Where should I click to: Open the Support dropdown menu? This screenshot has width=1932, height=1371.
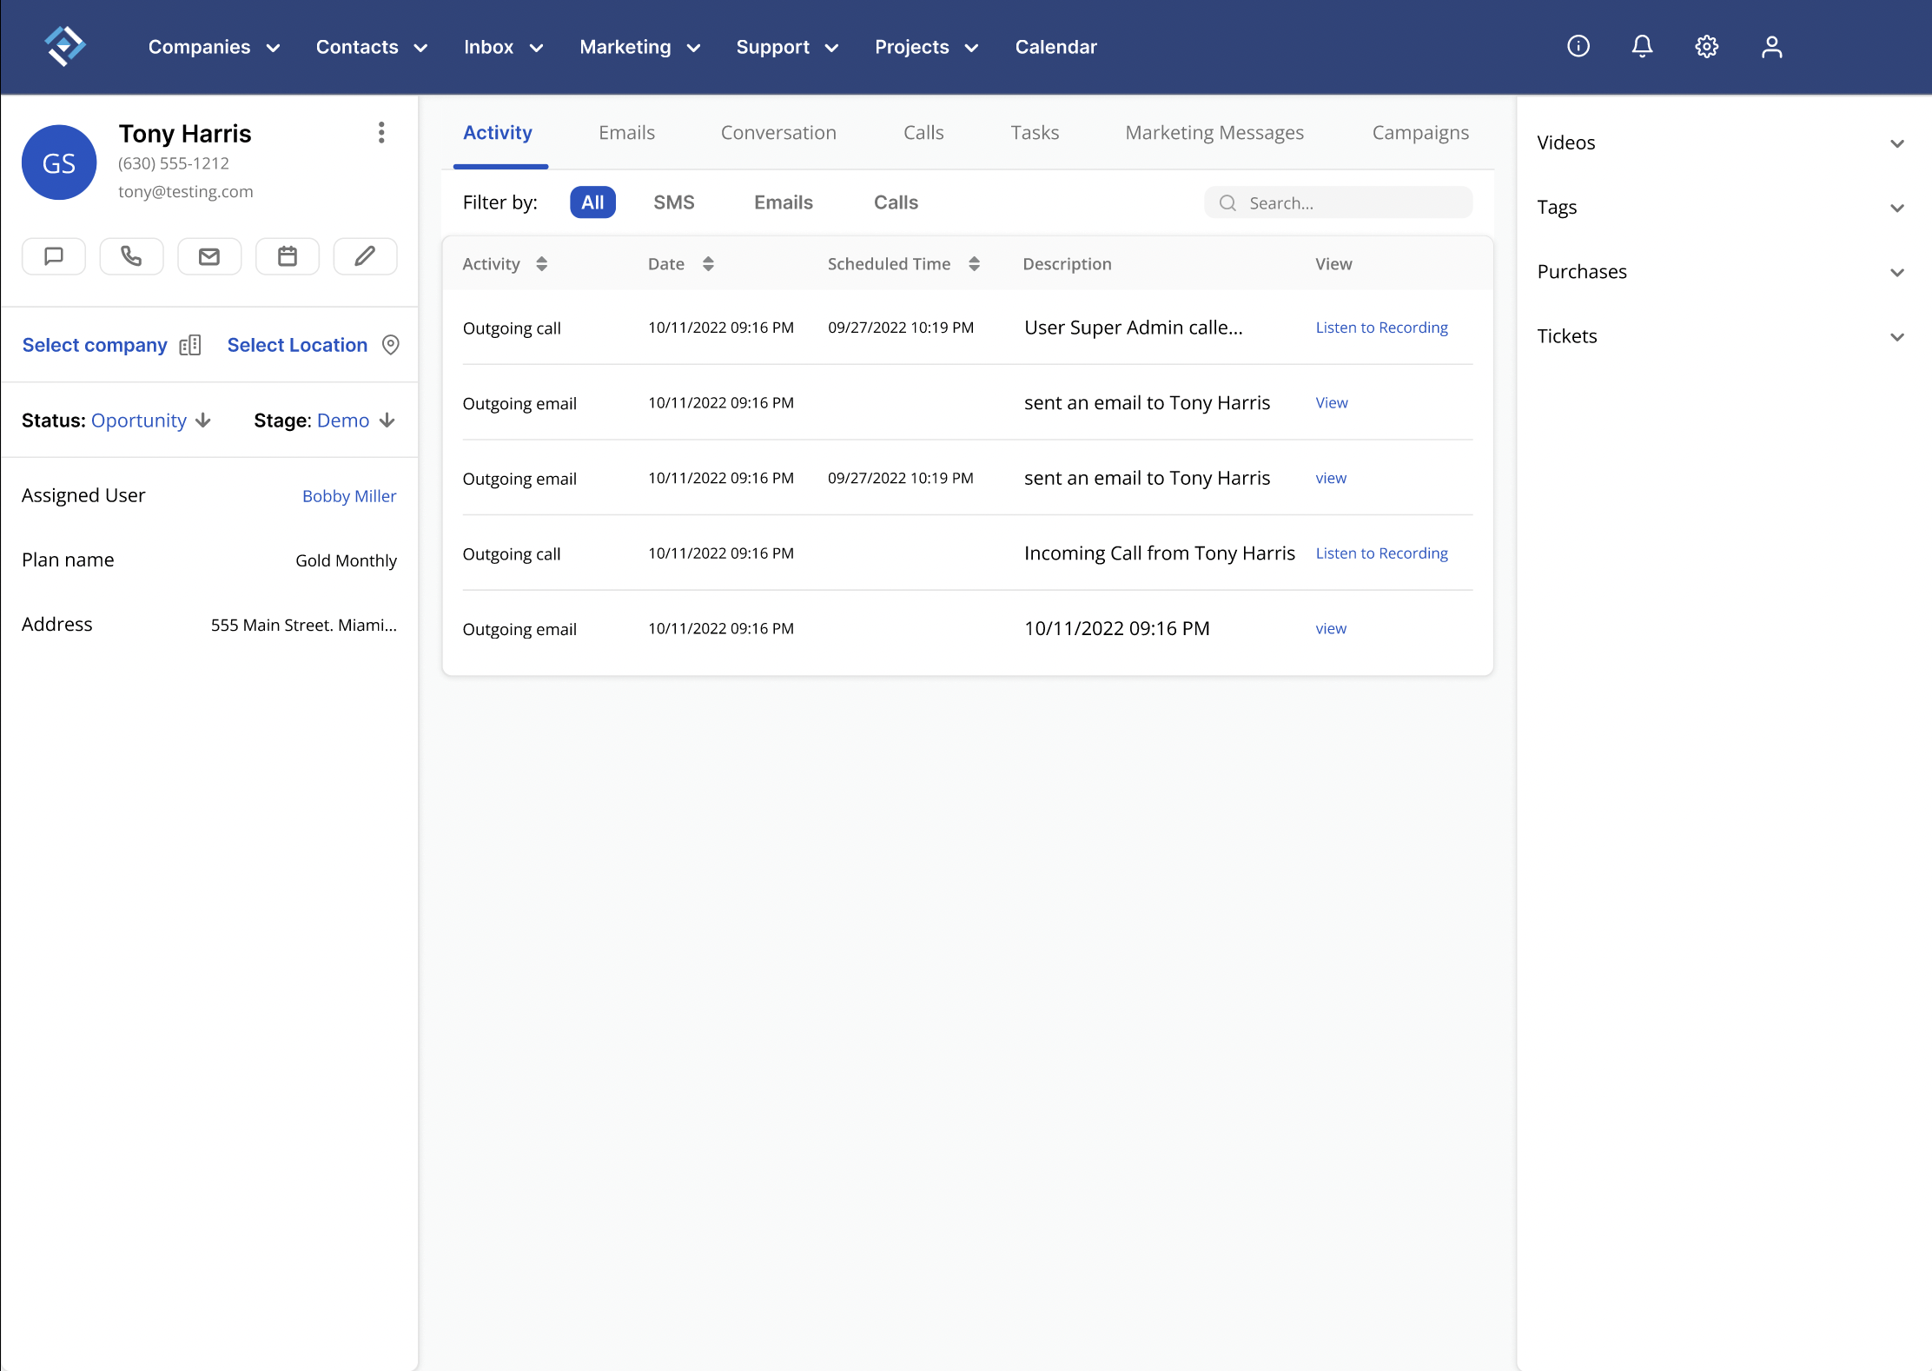(788, 47)
